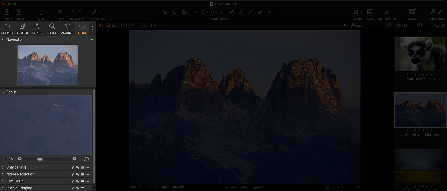
Task: Select the Pan hand tool
Action: (174, 12)
